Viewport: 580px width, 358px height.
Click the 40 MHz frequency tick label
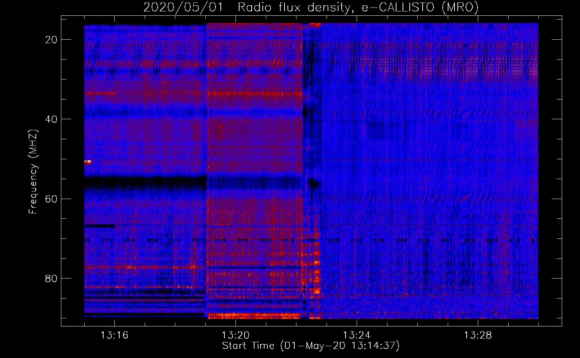[51, 119]
